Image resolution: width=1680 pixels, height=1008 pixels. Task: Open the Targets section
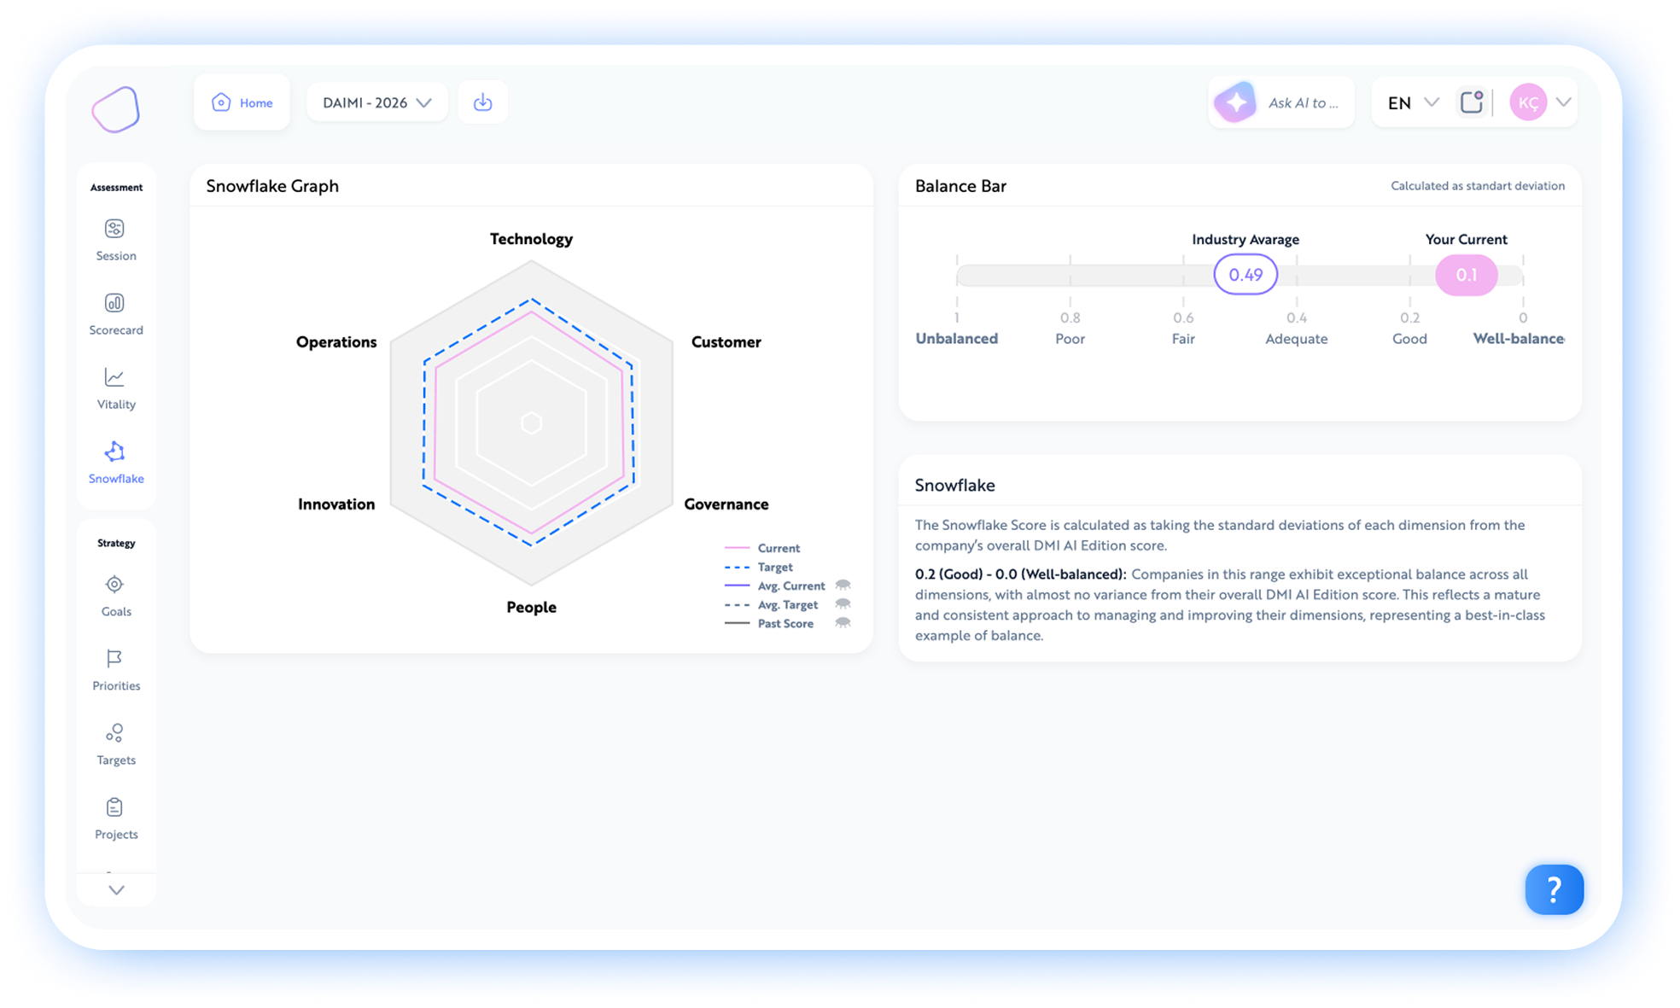click(x=115, y=744)
